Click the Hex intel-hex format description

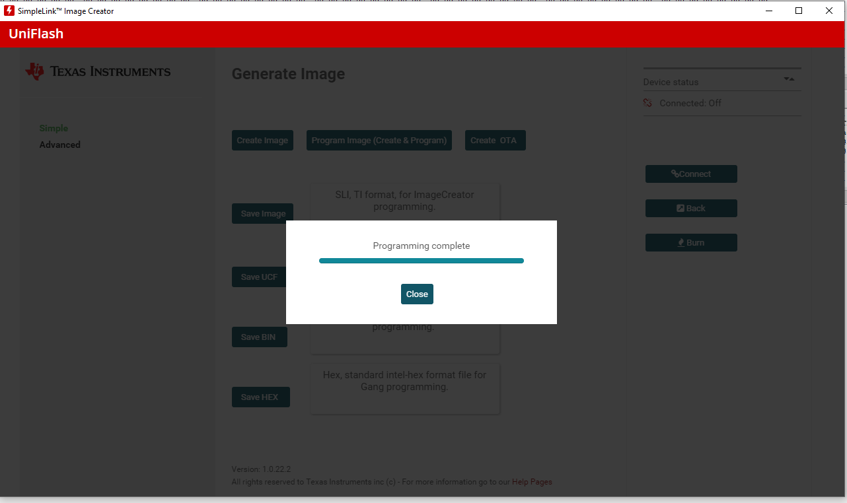404,381
